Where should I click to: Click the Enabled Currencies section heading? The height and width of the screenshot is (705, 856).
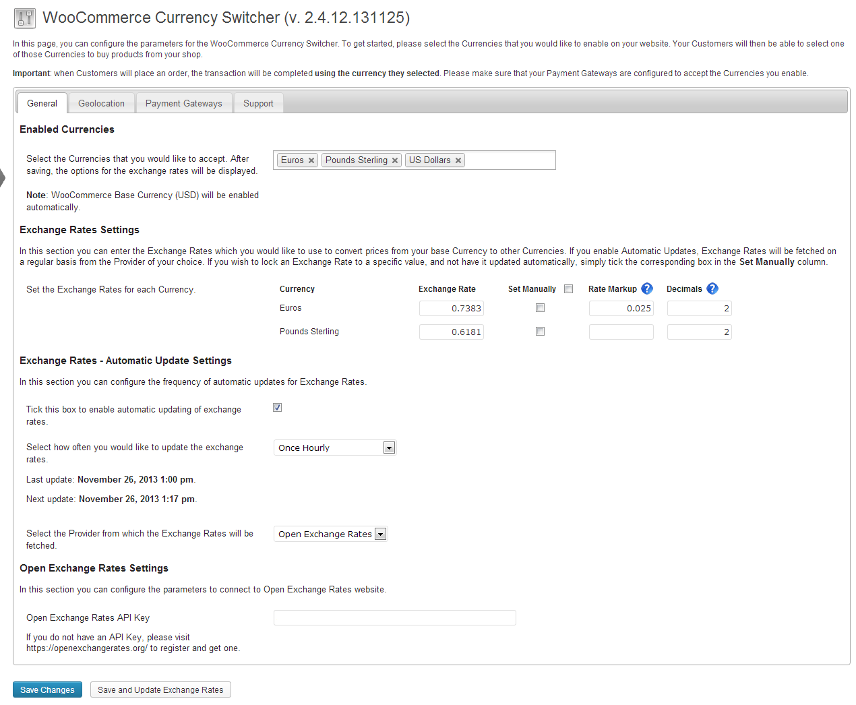coord(67,129)
